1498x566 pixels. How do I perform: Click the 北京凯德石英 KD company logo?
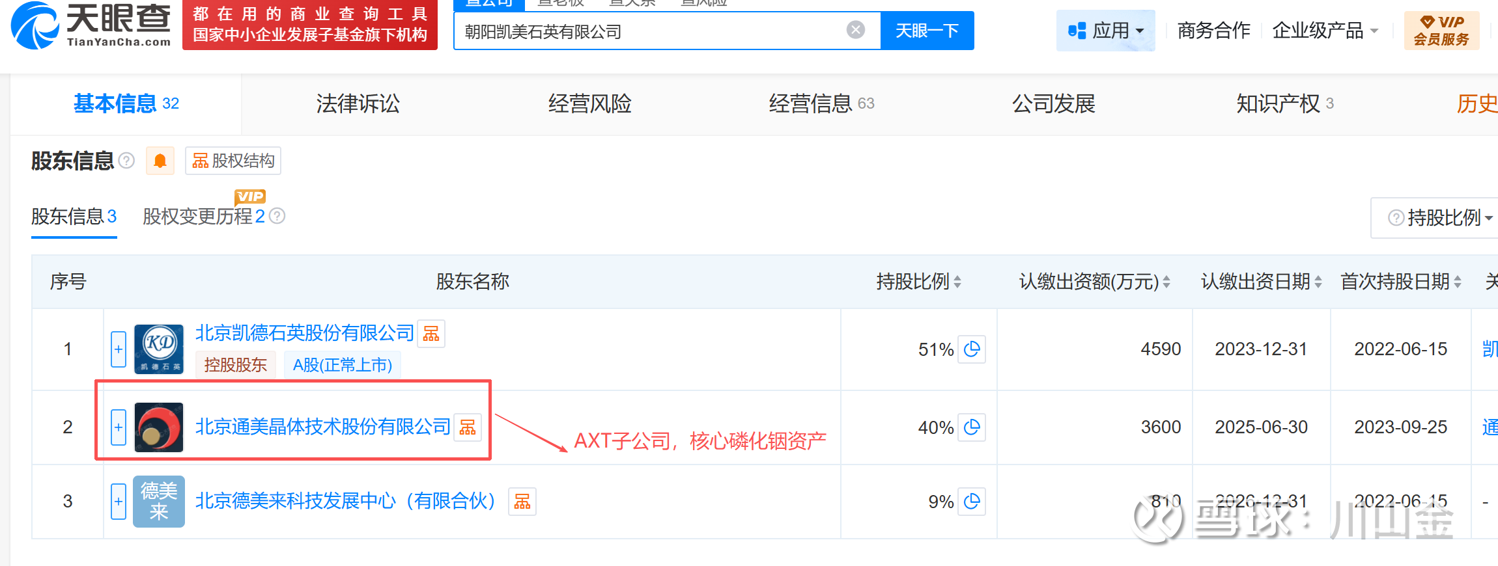(x=159, y=349)
